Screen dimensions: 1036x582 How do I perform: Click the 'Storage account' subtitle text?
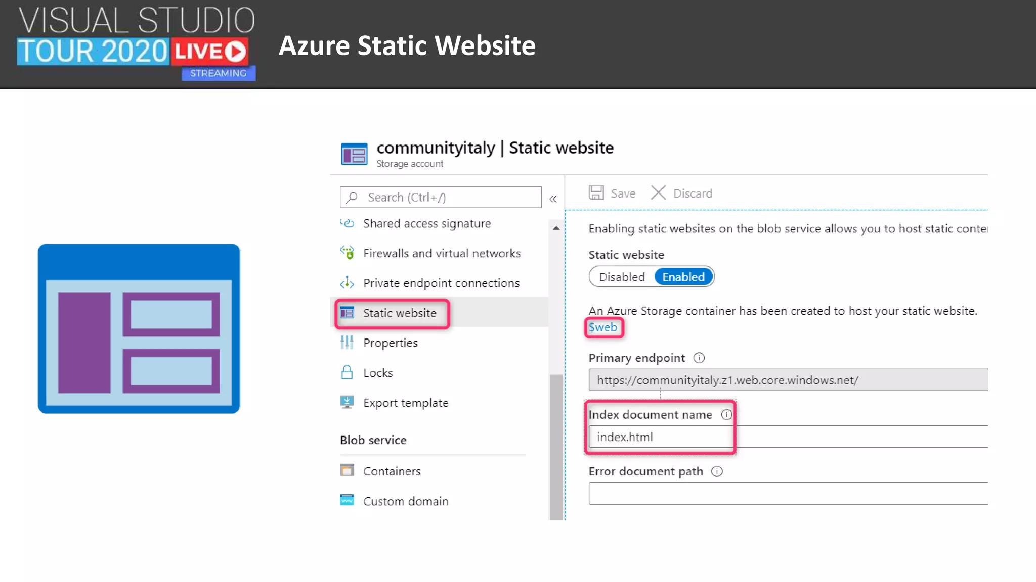pyautogui.click(x=410, y=164)
